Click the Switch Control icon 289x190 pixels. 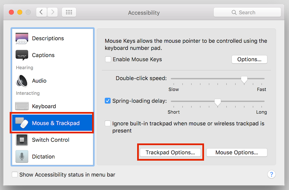pyautogui.click(x=22, y=140)
